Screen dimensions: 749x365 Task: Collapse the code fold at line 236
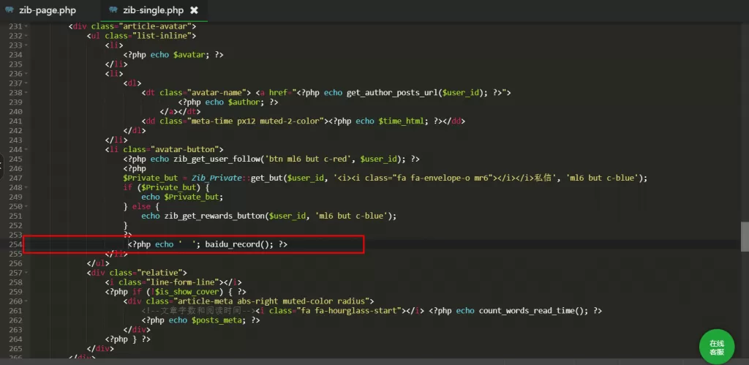click(26, 74)
